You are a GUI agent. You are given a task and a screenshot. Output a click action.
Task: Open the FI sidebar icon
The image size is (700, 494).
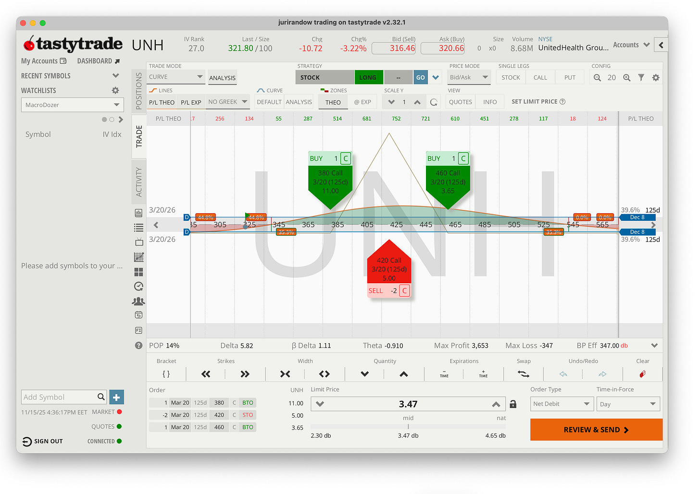coord(138,330)
